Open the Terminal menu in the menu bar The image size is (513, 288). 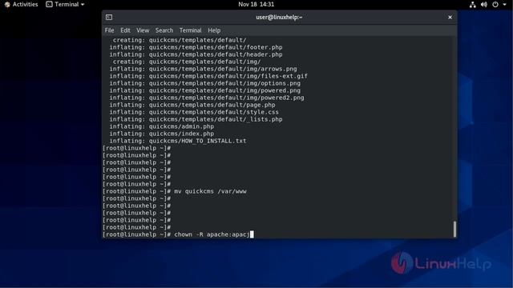point(191,30)
